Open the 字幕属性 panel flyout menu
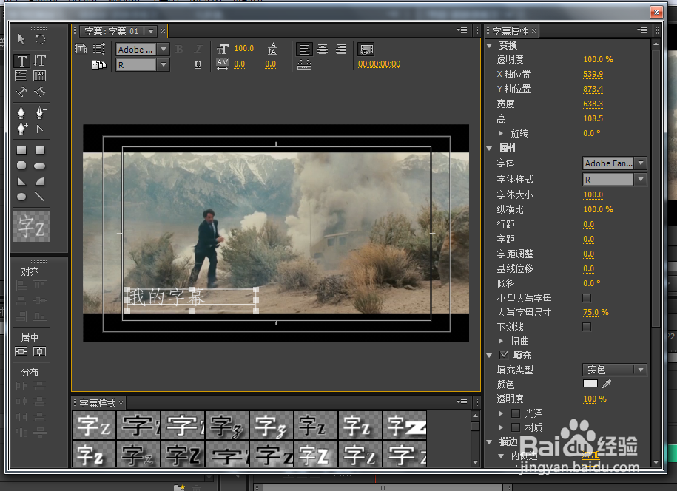Viewport: 677px width, 491px height. point(642,30)
